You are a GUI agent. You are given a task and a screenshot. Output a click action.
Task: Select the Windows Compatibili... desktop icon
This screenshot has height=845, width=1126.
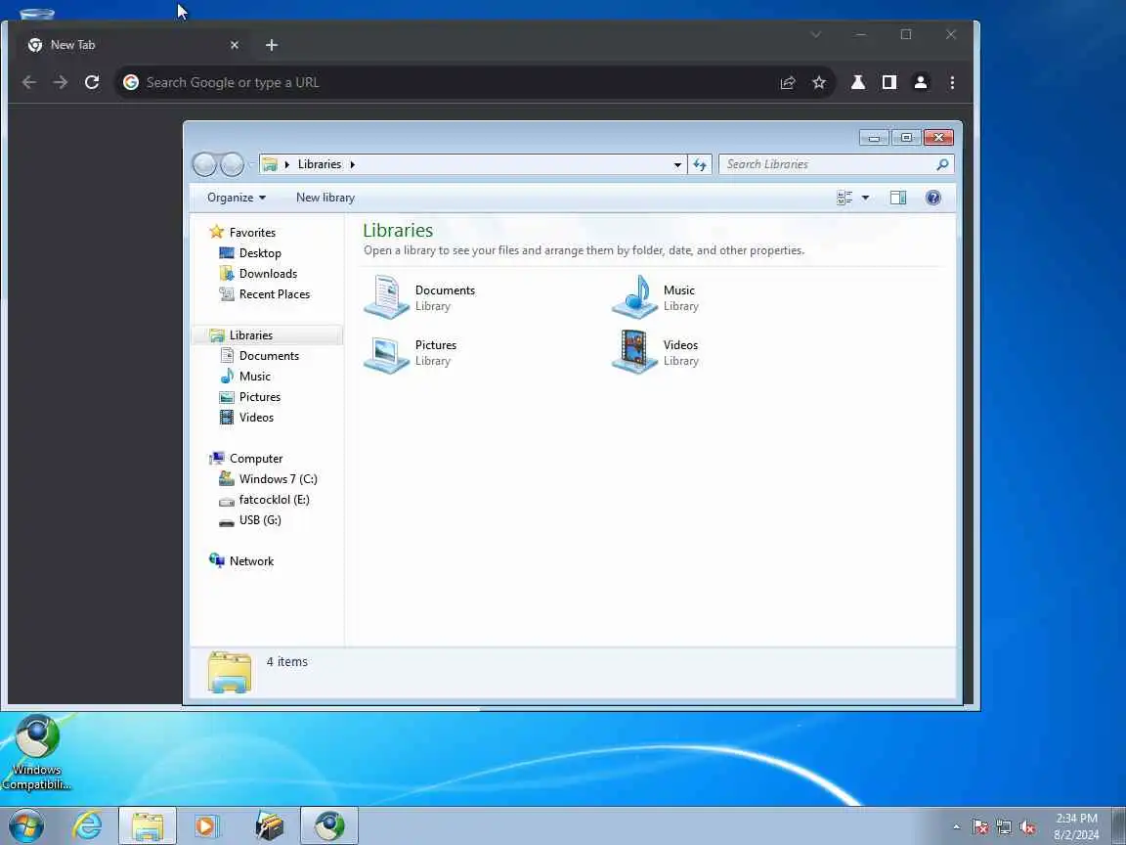pos(36,752)
